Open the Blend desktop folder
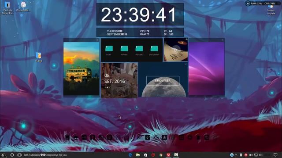The height and width of the screenshot is (158, 282). tap(38, 57)
